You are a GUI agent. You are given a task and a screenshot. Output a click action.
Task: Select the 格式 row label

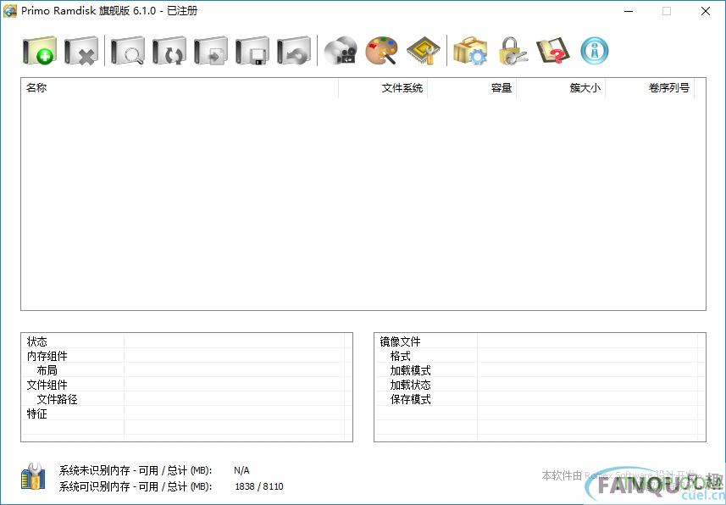400,356
